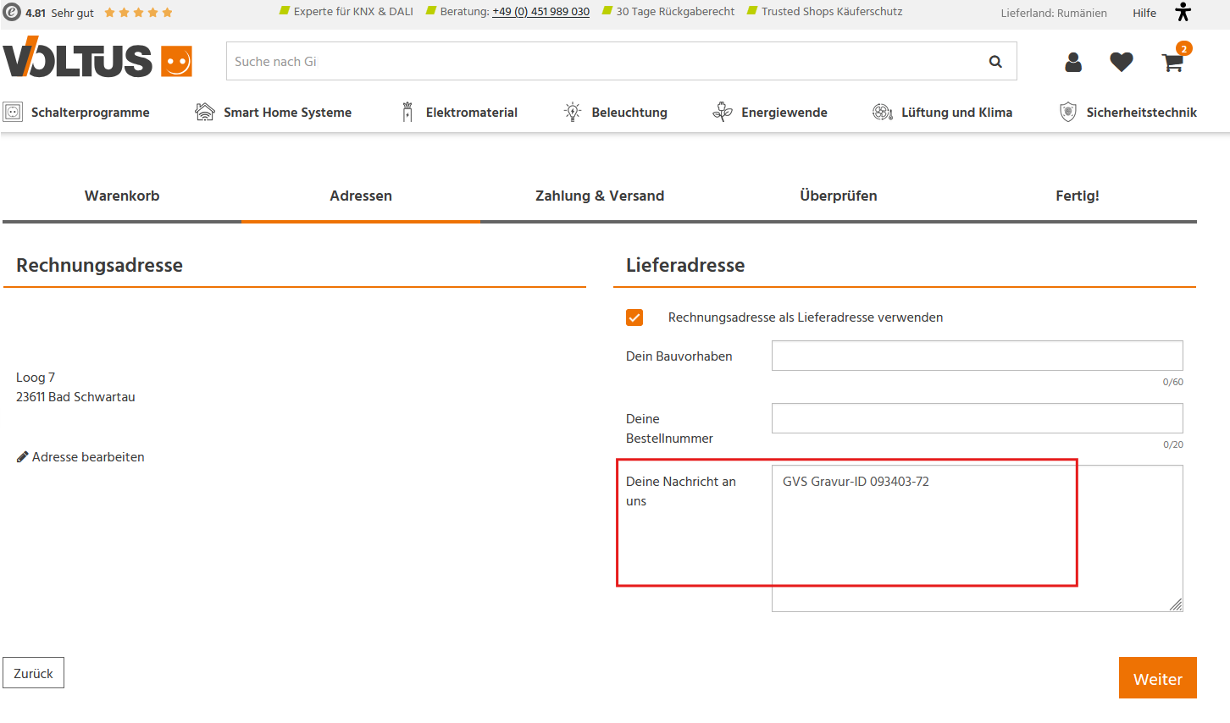
Task: Click the search magnifier icon
Action: point(995,62)
